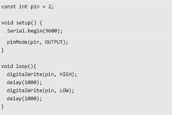This screenshot has width=172, height=115.
Task: Click the second delay(1000) call, after the LOW write
Action: (24, 99)
